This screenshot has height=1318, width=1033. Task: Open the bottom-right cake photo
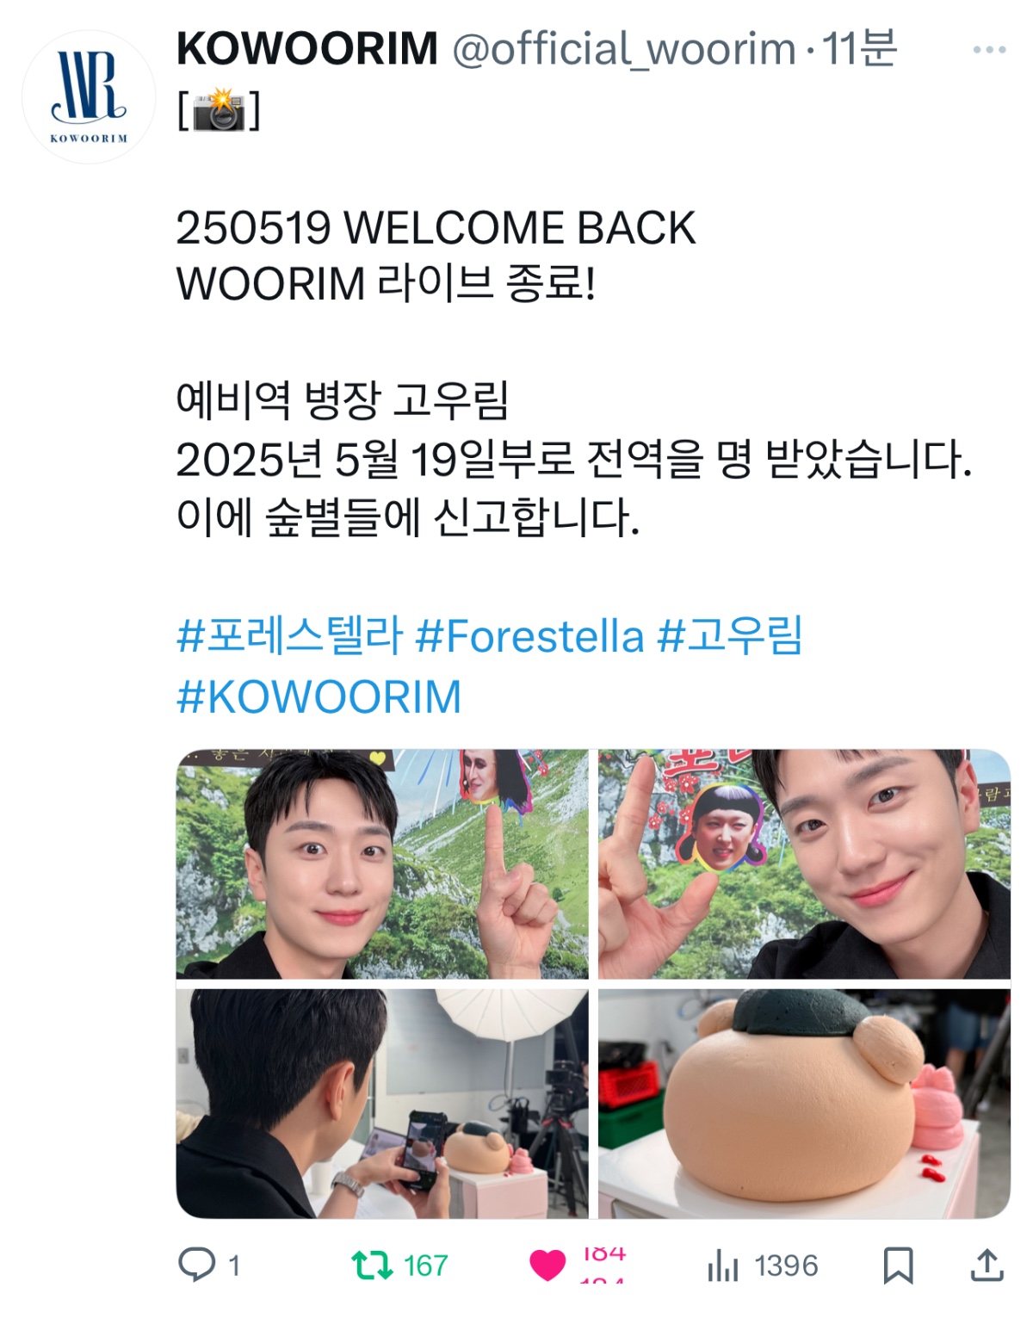(x=804, y=1104)
